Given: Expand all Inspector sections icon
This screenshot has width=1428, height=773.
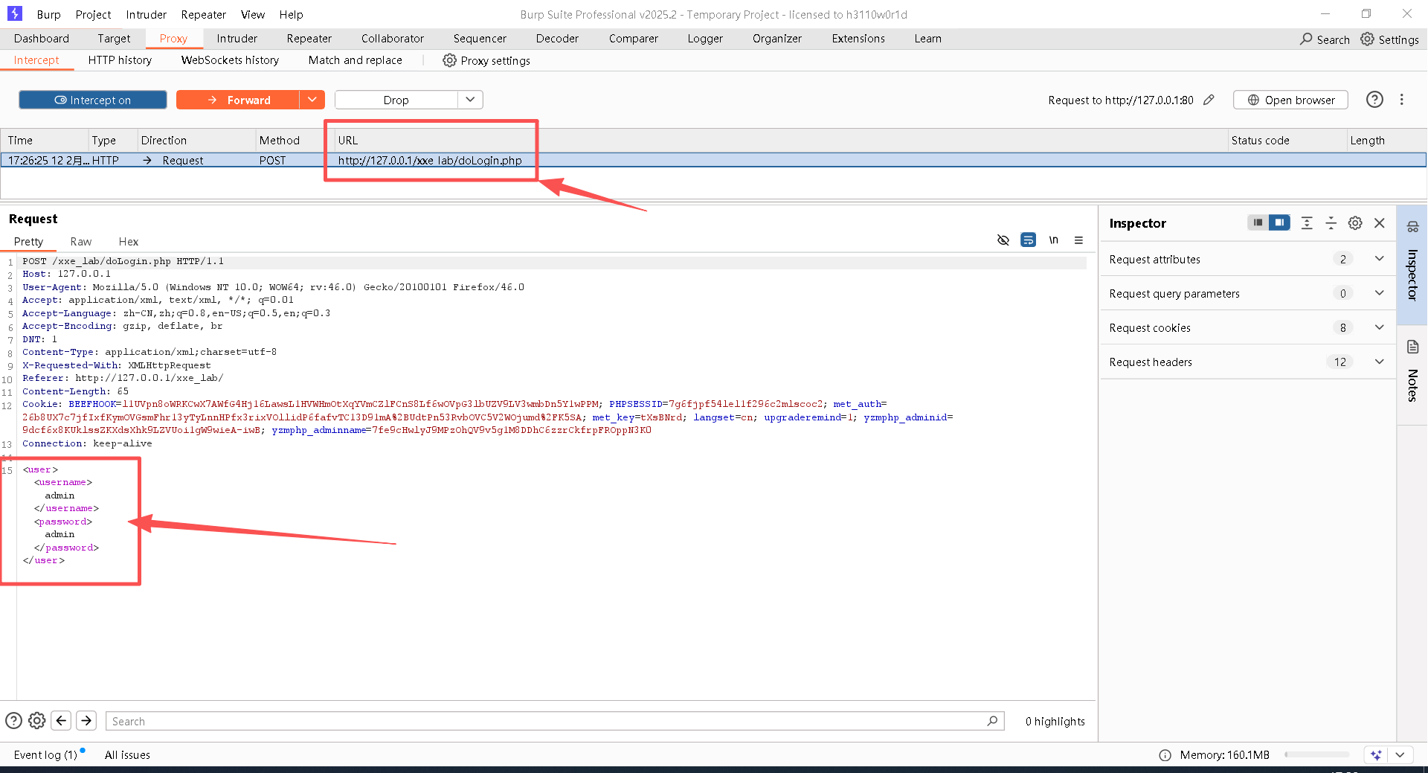Looking at the screenshot, I should click(1307, 222).
